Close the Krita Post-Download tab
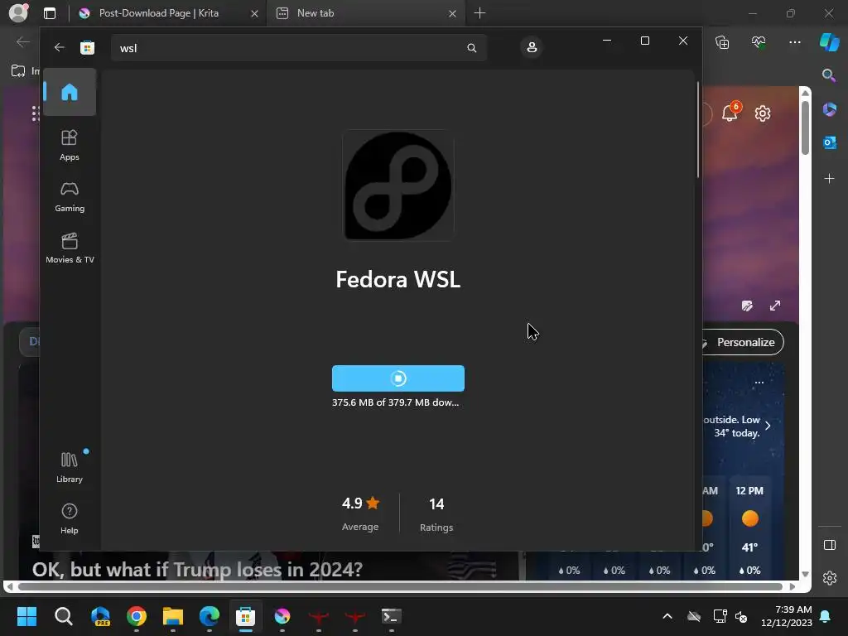This screenshot has width=848, height=636. [x=254, y=13]
